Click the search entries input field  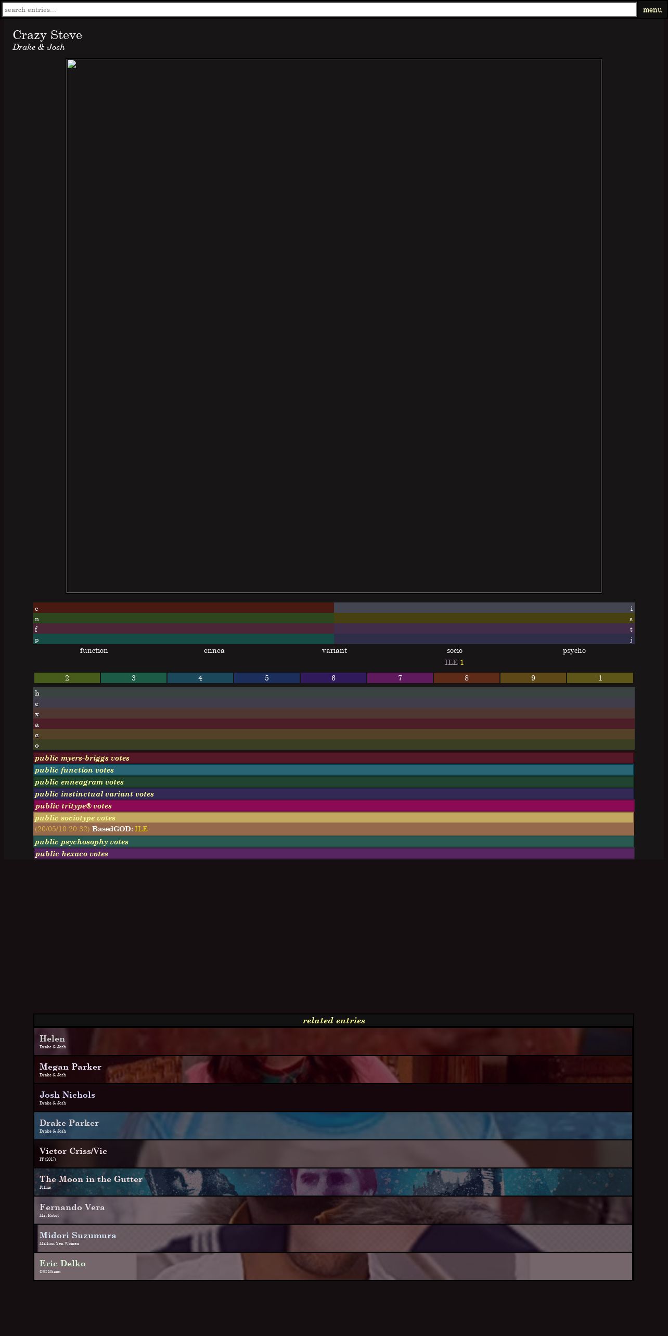(x=319, y=9)
